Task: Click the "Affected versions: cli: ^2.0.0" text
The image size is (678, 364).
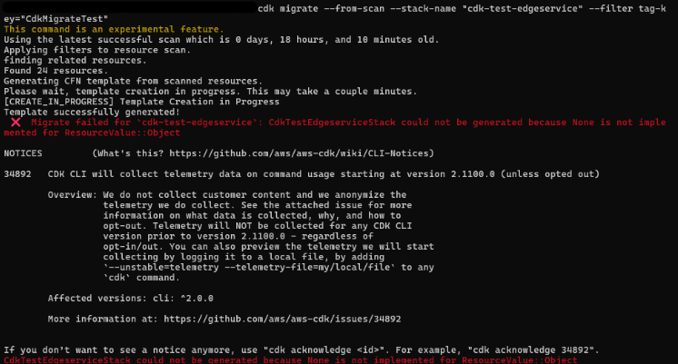Action: (x=131, y=299)
